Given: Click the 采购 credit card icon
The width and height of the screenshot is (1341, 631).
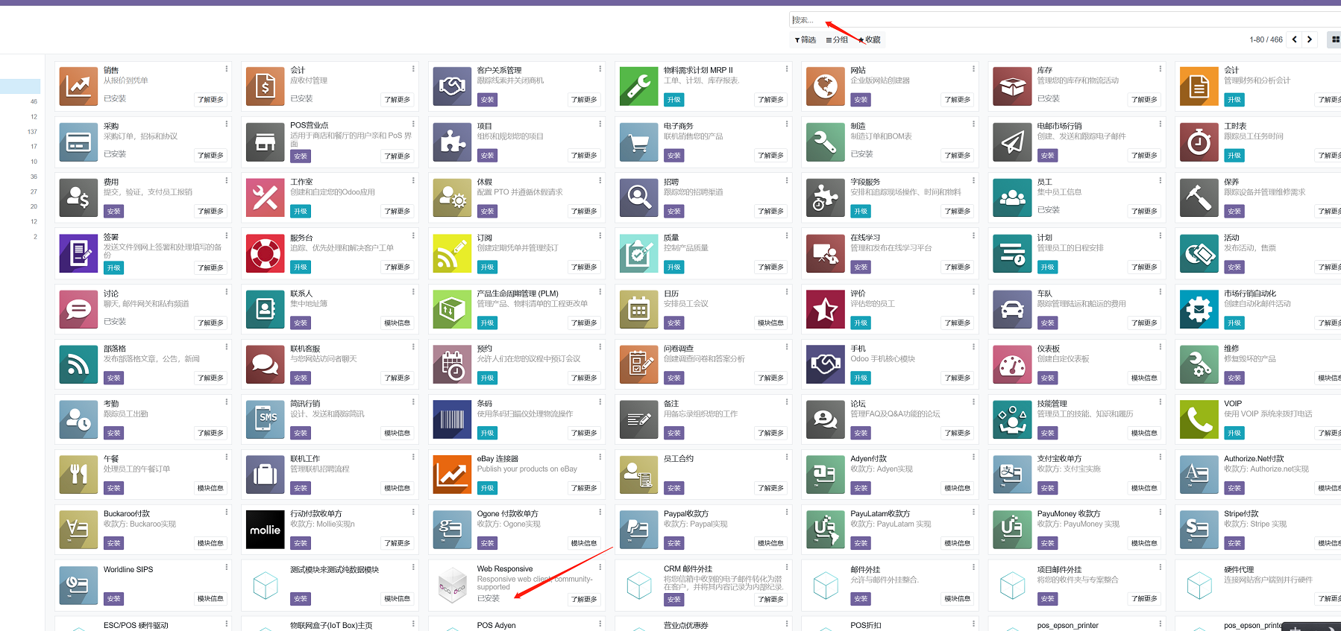Looking at the screenshot, I should (78, 142).
